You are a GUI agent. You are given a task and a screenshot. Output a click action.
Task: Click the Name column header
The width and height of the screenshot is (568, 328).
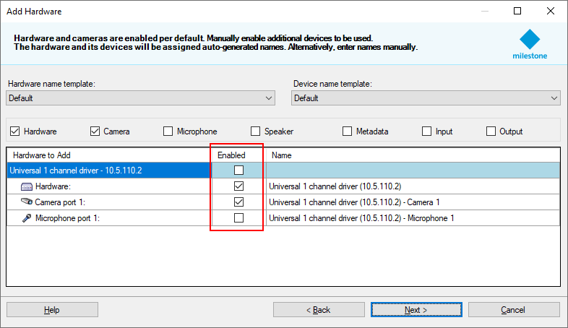(x=413, y=155)
